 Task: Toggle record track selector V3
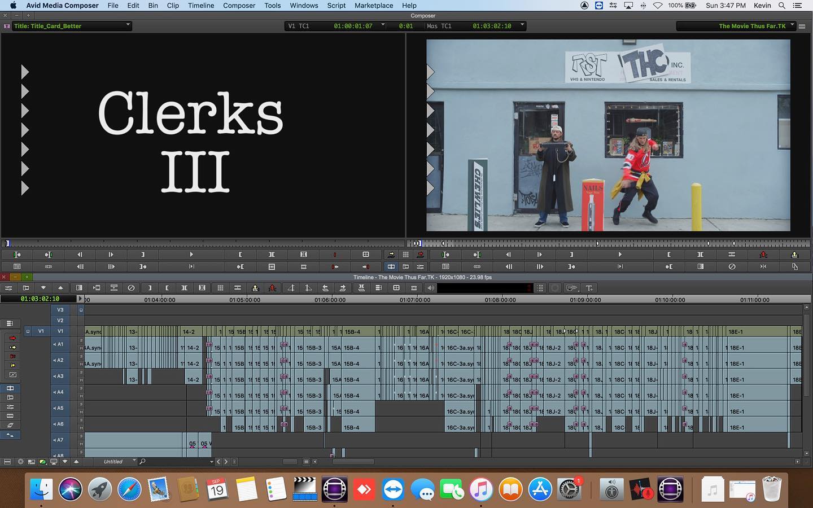click(60, 310)
